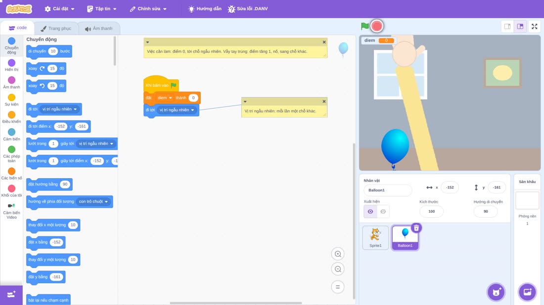Close the 'Việc cần làm' comment note
Image resolution: width=544 pixels, height=305 pixels.
coord(324,42)
